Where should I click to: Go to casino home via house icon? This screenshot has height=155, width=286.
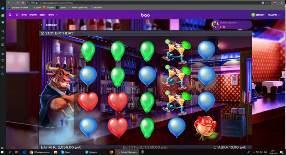[17, 15]
